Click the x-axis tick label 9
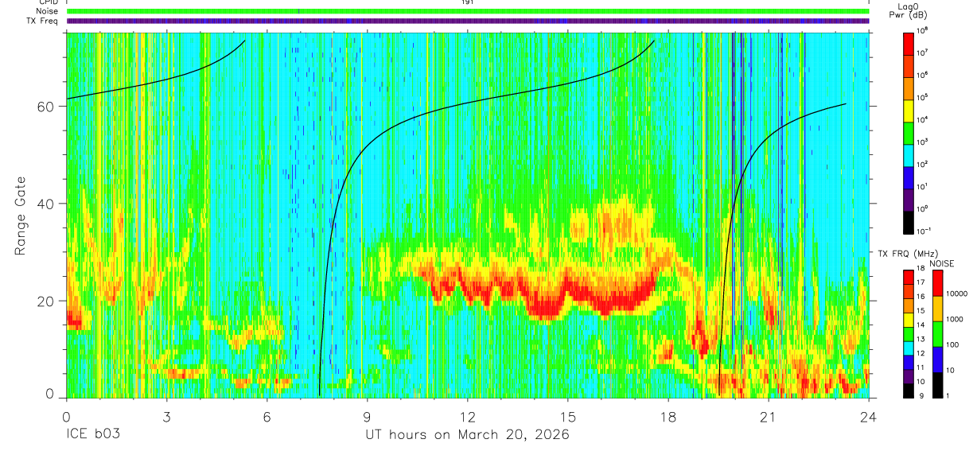The width and height of the screenshot is (977, 451). (x=367, y=417)
